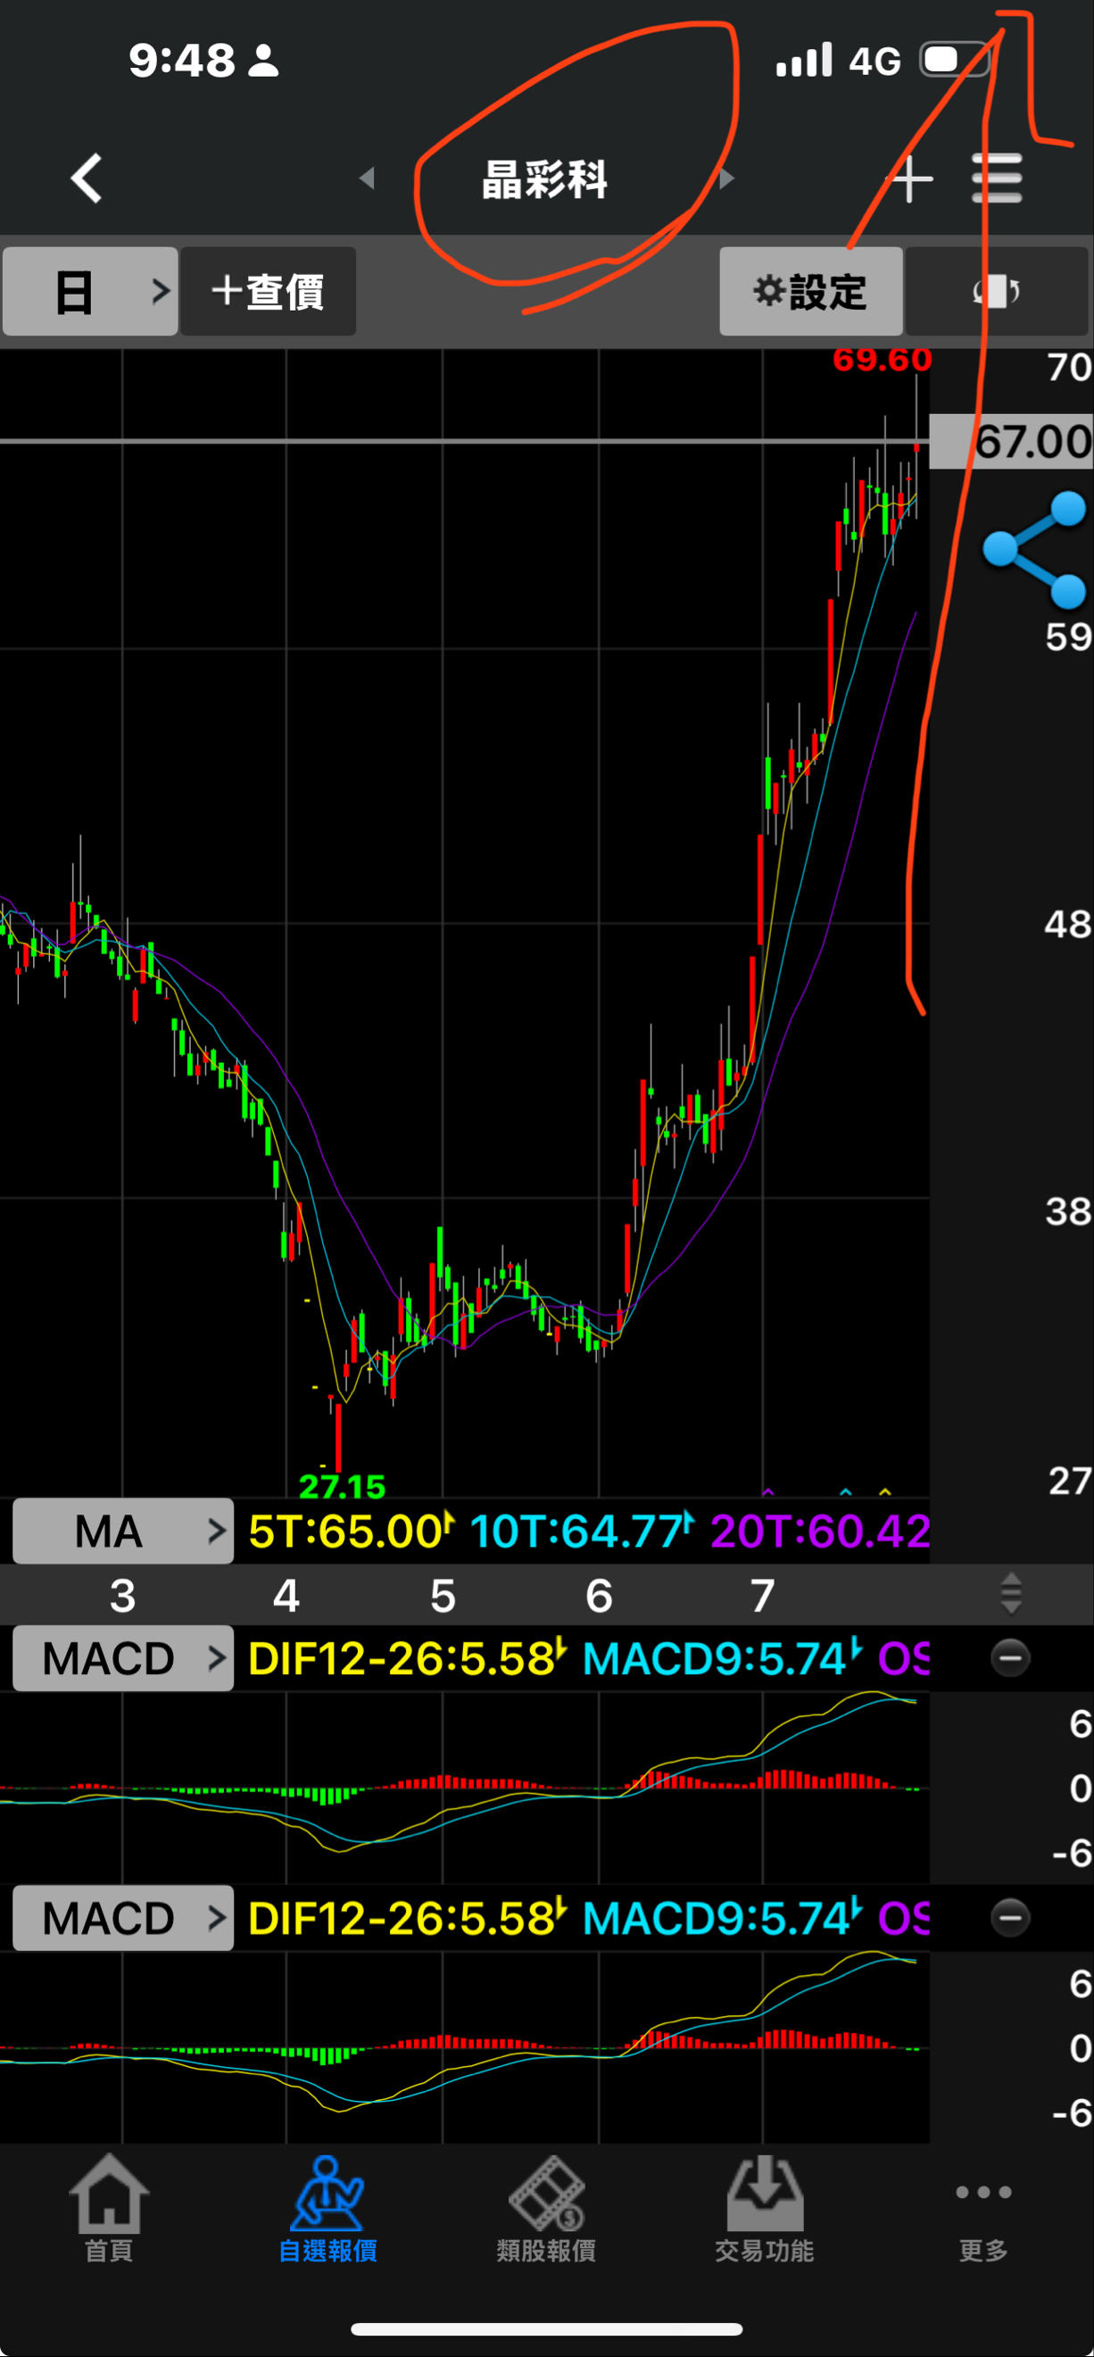The height and width of the screenshot is (2357, 1094).
Task: Tap the blue share icon
Action: (1034, 550)
